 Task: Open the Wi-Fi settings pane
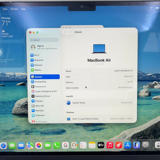tap(35, 55)
